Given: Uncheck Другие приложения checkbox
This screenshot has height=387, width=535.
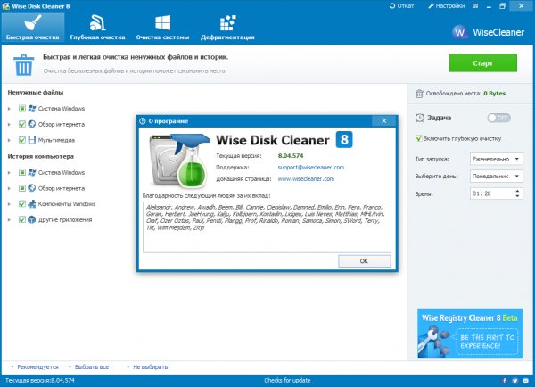Looking at the screenshot, I should point(21,219).
